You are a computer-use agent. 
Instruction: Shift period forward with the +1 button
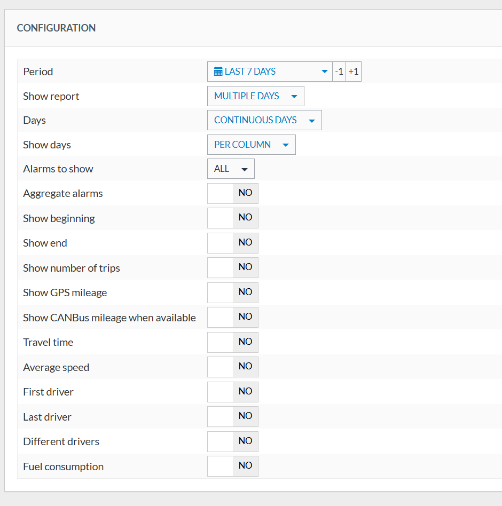click(x=354, y=72)
